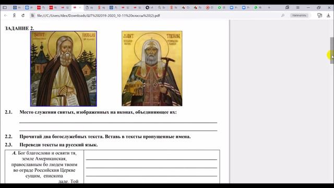Click the vertical scrollbar thumb of the PDF
334x188 pixels.
click(332, 50)
